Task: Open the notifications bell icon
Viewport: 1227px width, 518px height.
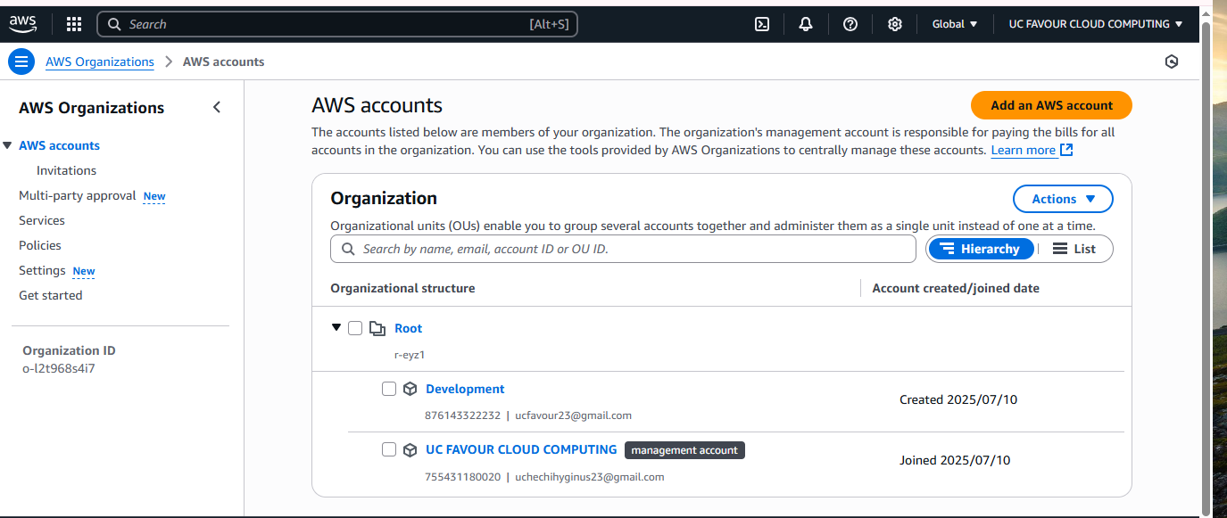Action: click(x=806, y=24)
